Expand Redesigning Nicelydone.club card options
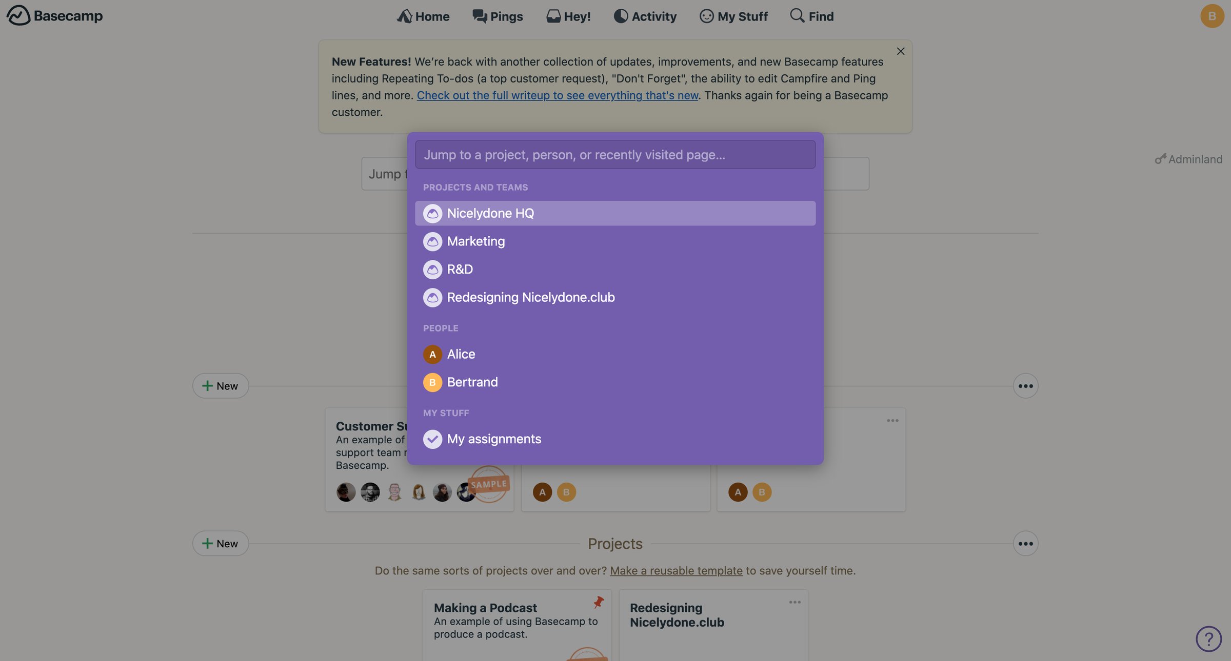The height and width of the screenshot is (661, 1231). coord(795,603)
